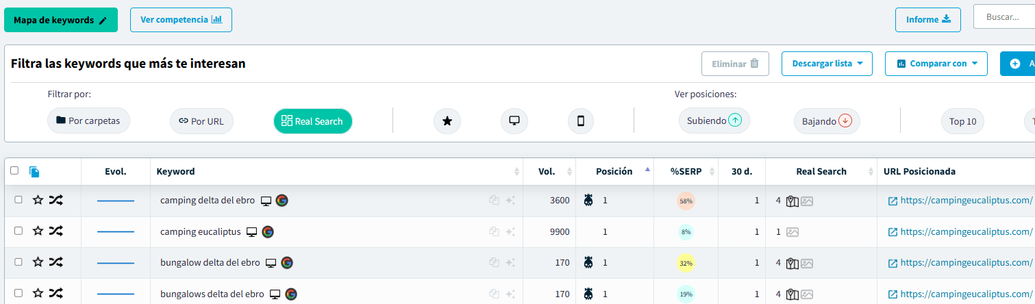Click sparkle icon on 'bungalows delta del ebro' row
Viewport: 1035px width, 304px height.
point(510,294)
